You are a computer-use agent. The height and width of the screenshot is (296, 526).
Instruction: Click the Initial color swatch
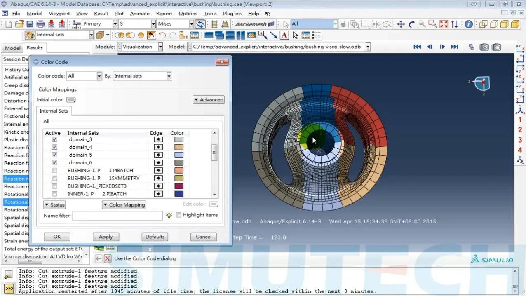tap(71, 100)
